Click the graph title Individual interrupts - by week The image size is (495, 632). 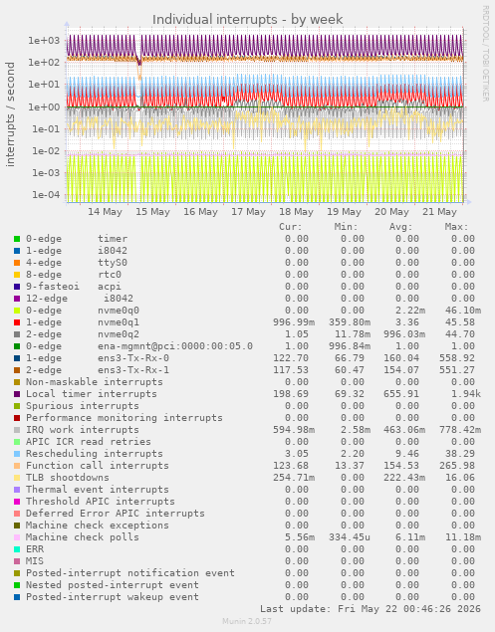247,19
